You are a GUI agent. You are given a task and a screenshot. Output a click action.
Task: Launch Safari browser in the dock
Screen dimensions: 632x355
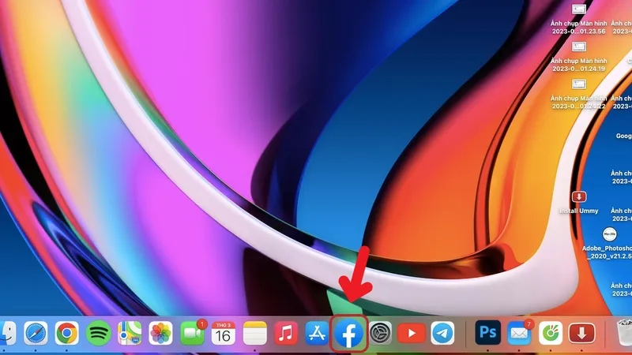tap(36, 334)
